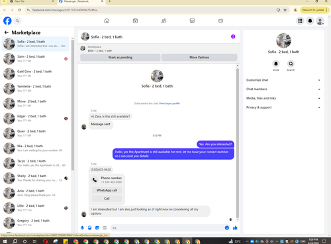
Task: Open the Facebook search icon
Action: click(x=17, y=21)
